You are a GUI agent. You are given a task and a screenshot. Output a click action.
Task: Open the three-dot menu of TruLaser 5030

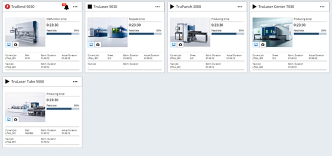click(158, 7)
